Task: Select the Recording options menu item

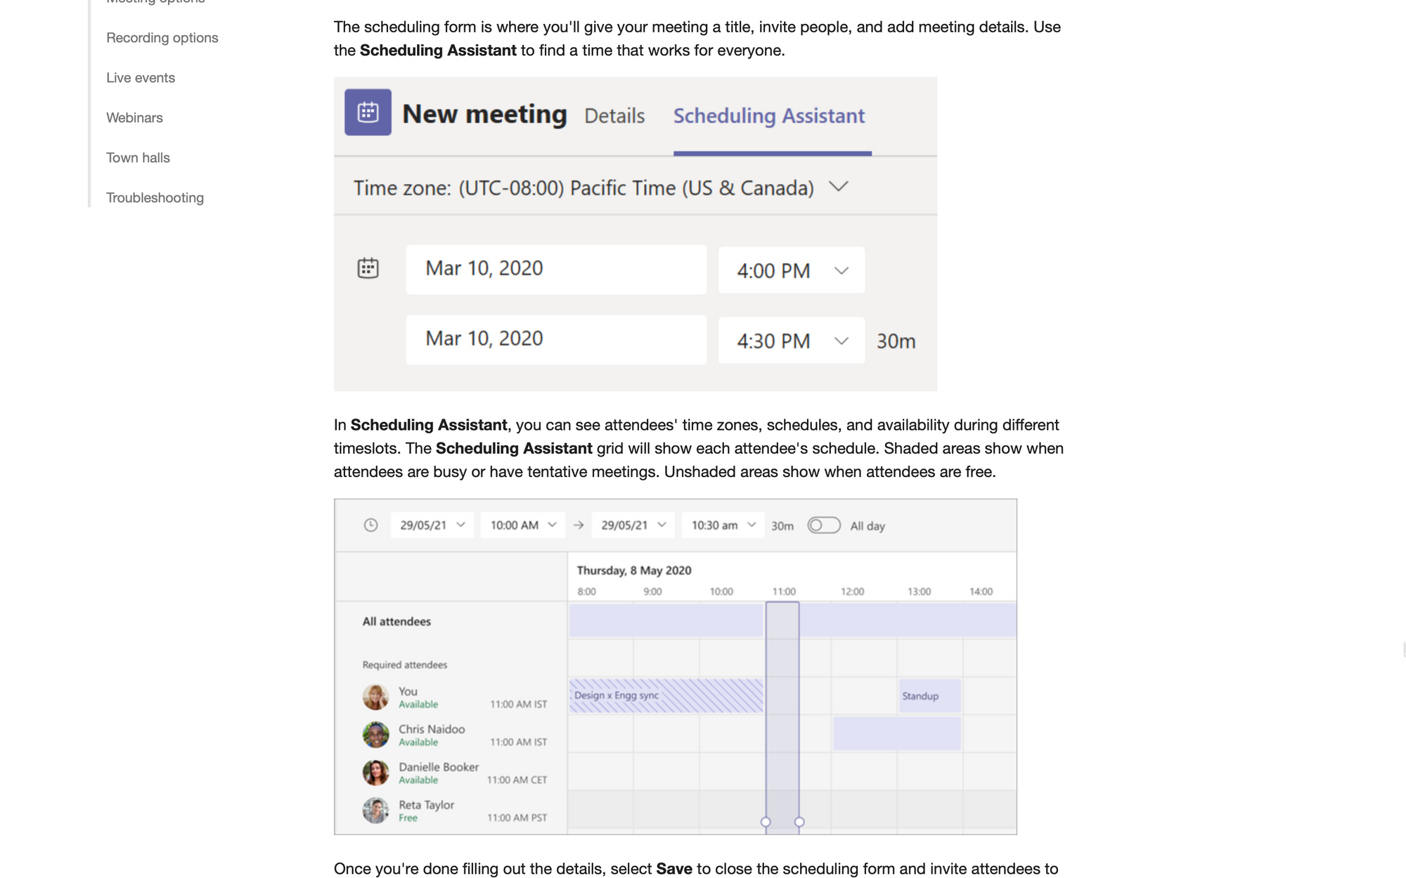Action: [162, 37]
